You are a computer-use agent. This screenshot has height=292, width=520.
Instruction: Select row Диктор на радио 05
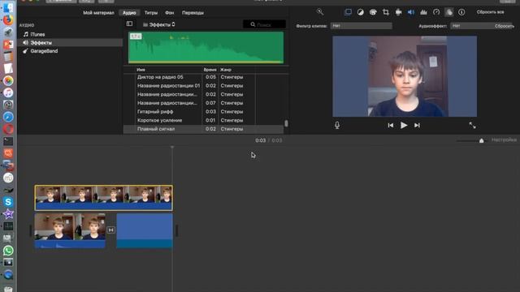click(x=204, y=77)
